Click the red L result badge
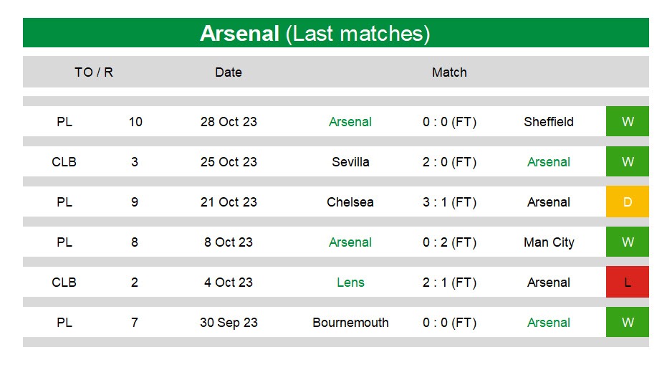Image resolution: width=672 pixels, height=365 pixels. 627,283
